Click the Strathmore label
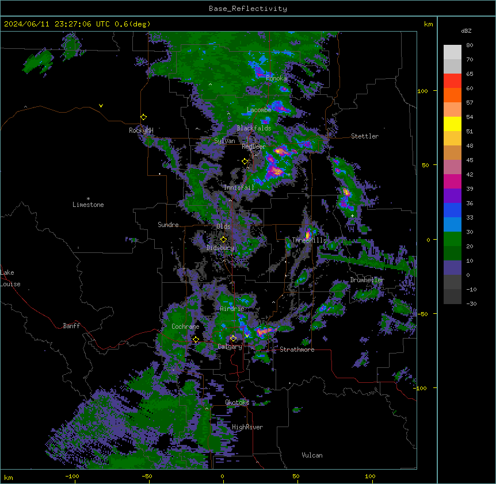 [297, 349]
